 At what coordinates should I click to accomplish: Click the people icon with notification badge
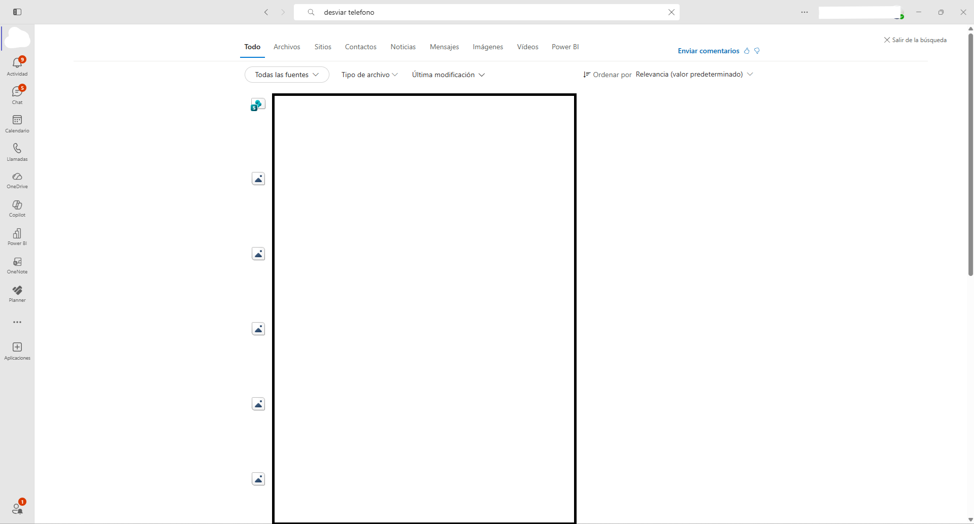pyautogui.click(x=17, y=508)
